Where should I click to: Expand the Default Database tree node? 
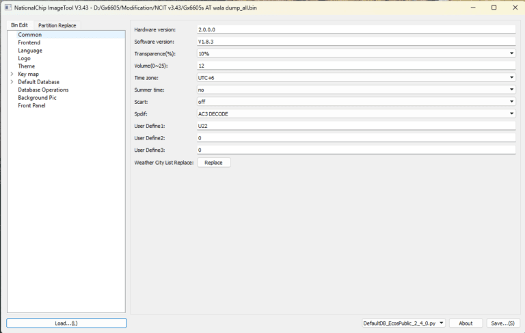pyautogui.click(x=12, y=82)
